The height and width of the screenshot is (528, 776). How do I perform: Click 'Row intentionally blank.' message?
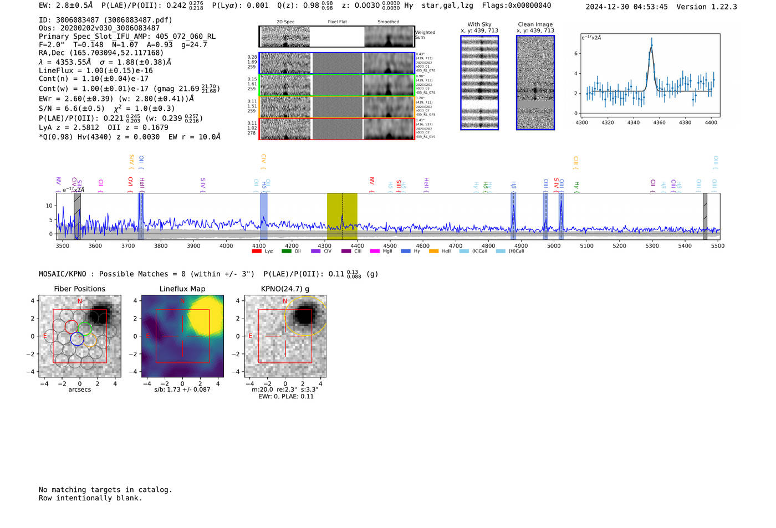tap(90, 498)
